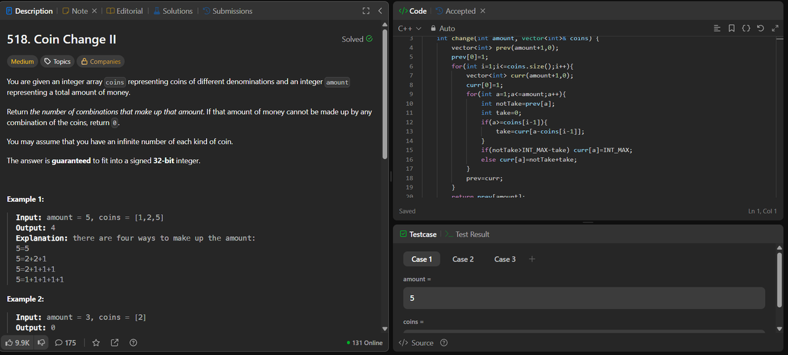
Task: Click the Solved status checkmark
Action: [370, 39]
